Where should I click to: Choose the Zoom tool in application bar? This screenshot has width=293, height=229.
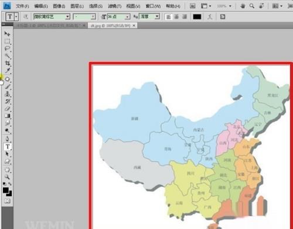coord(252,6)
